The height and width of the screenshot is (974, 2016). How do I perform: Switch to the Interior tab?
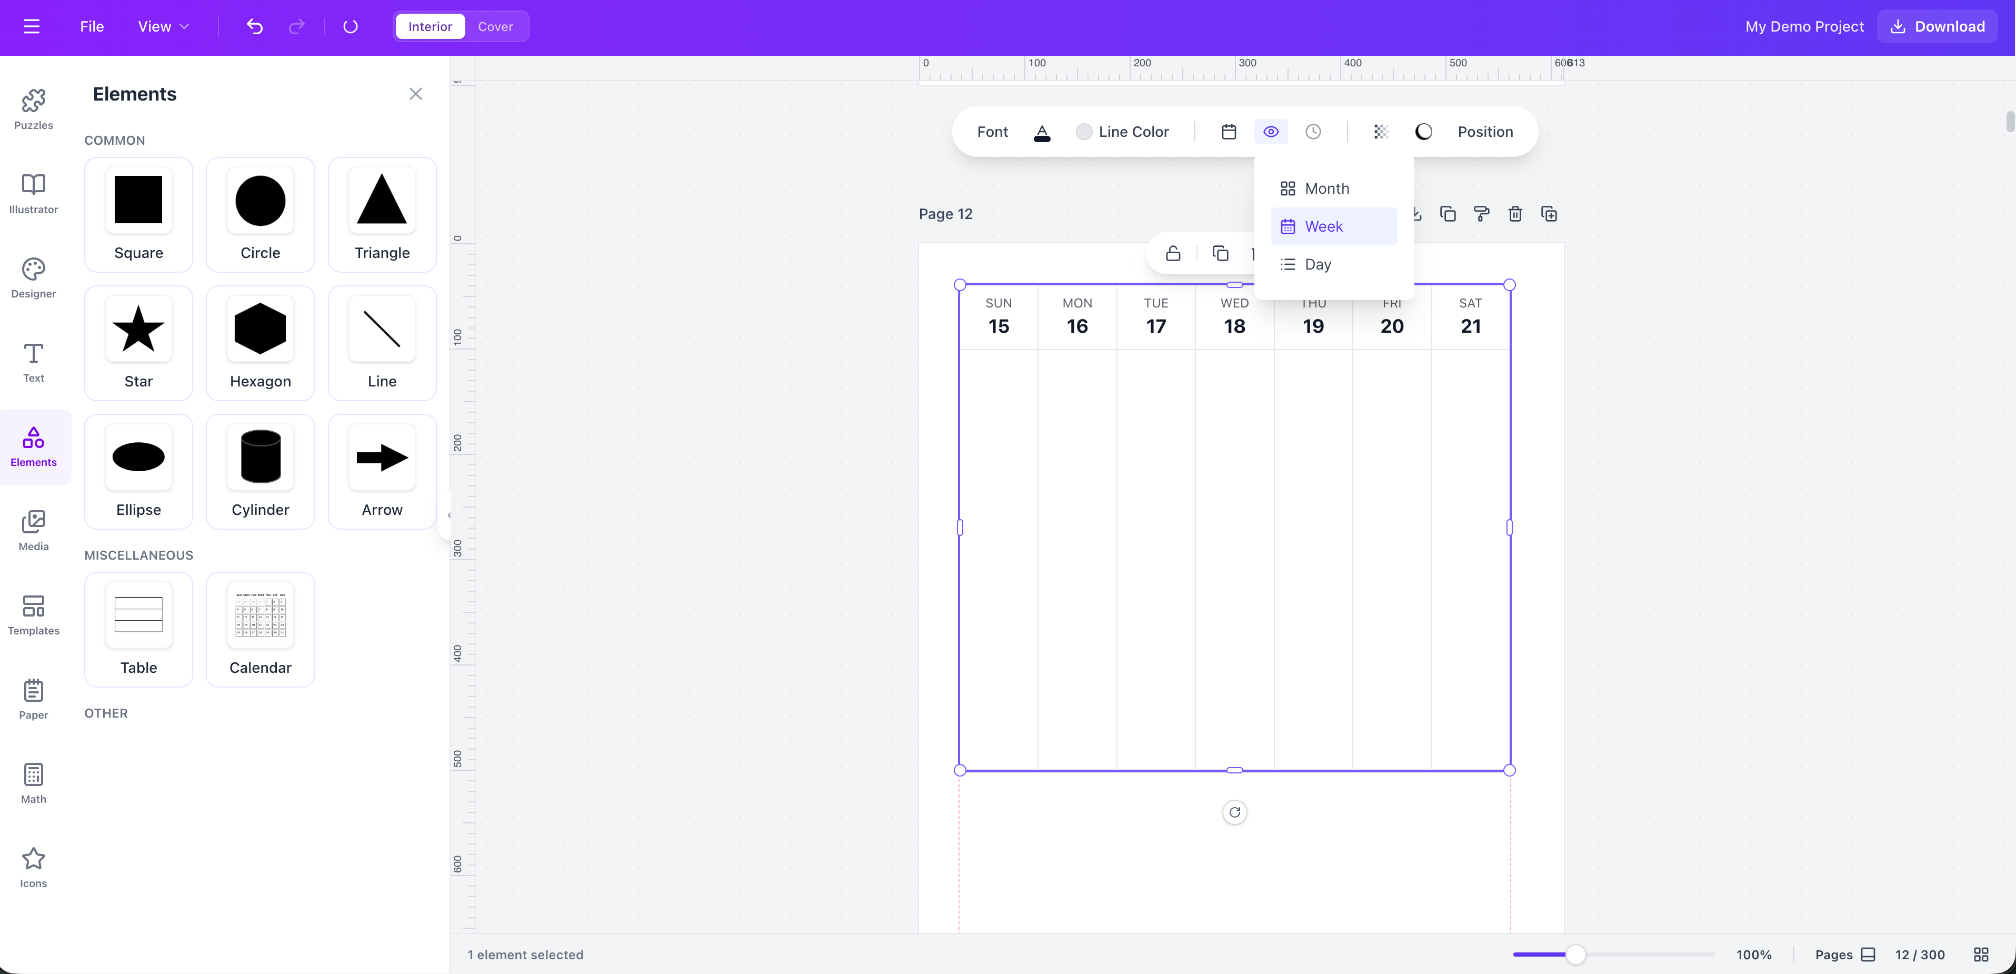(x=429, y=26)
